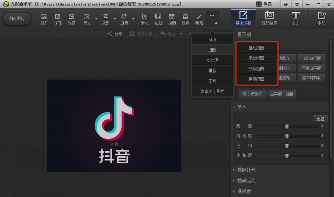Viewport: 334px width, 197px height.
Task: Select the Crop (裁剪) tool
Action: [106, 19]
